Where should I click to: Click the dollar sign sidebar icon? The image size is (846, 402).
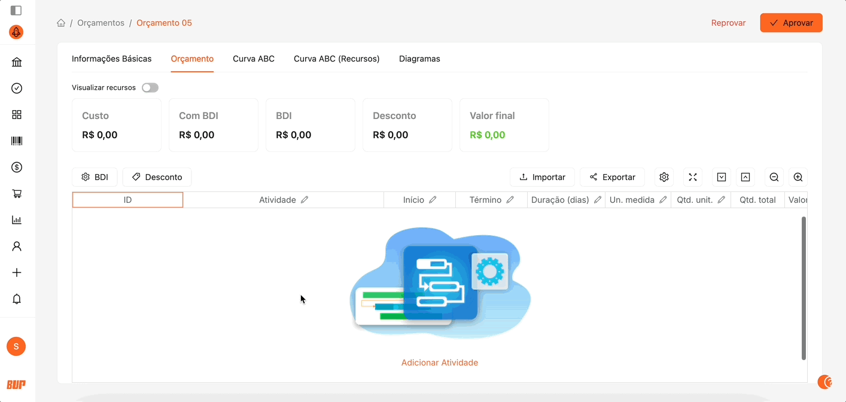[x=17, y=167]
